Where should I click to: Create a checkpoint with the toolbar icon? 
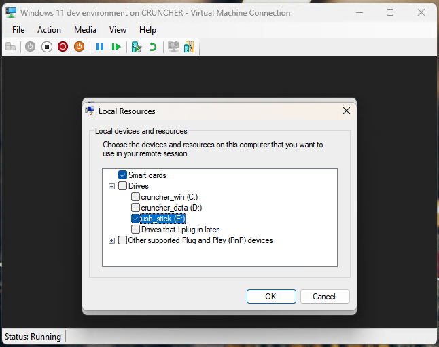137,47
